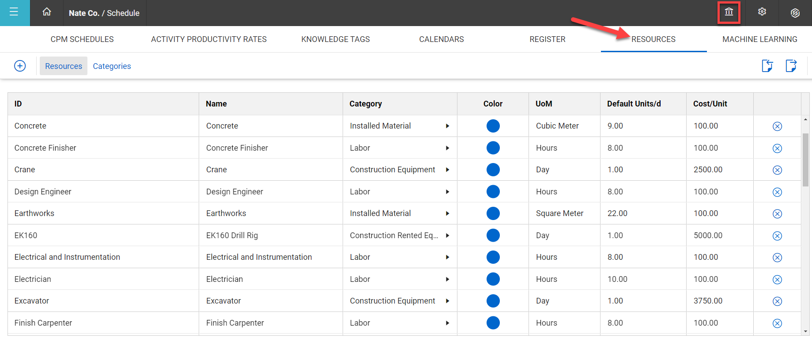Click the add resource plus icon
The width and height of the screenshot is (812, 338).
(x=20, y=66)
